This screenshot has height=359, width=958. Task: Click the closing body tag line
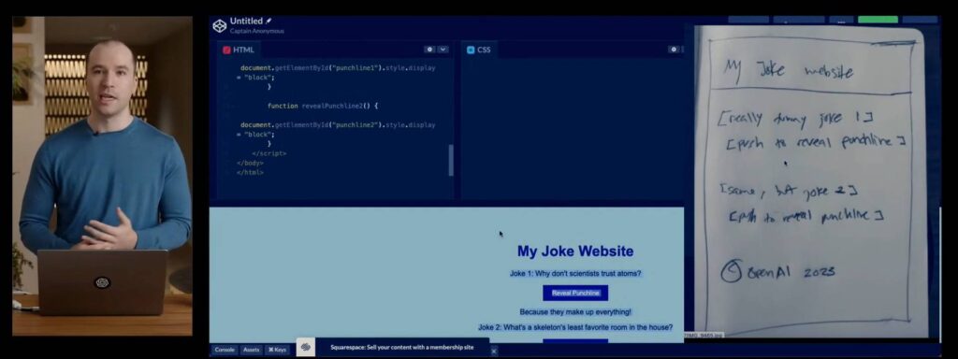250,163
